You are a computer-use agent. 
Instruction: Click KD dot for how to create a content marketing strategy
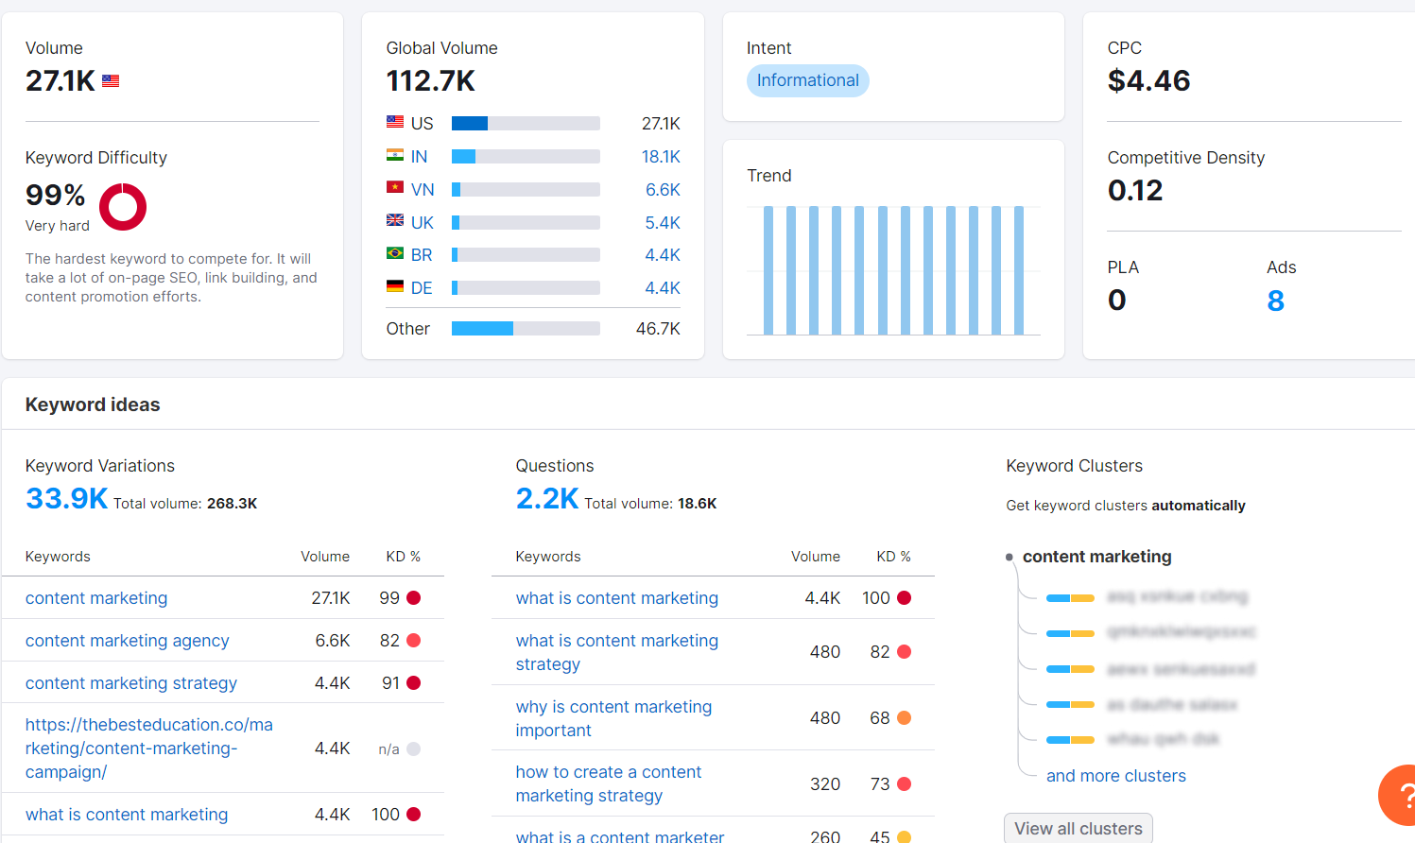point(904,784)
